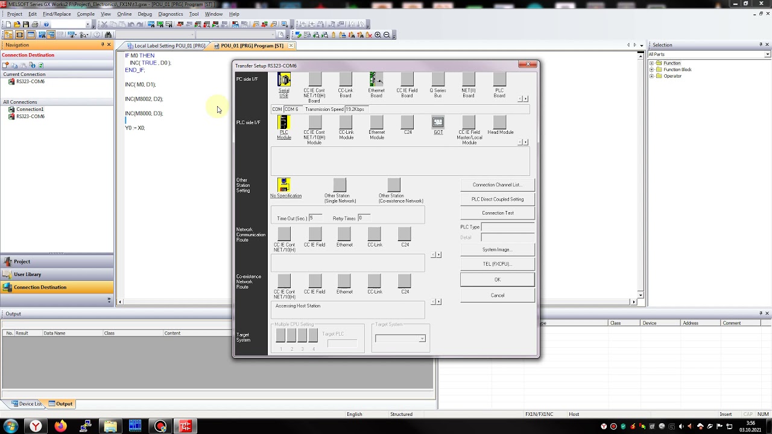
Task: Click the Save toolbar icon
Action: 26,25
